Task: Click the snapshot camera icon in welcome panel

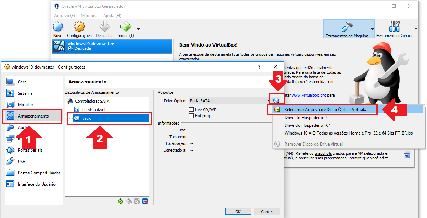Action: tap(407, 154)
